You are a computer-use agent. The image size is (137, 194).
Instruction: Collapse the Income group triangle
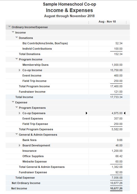13,32
